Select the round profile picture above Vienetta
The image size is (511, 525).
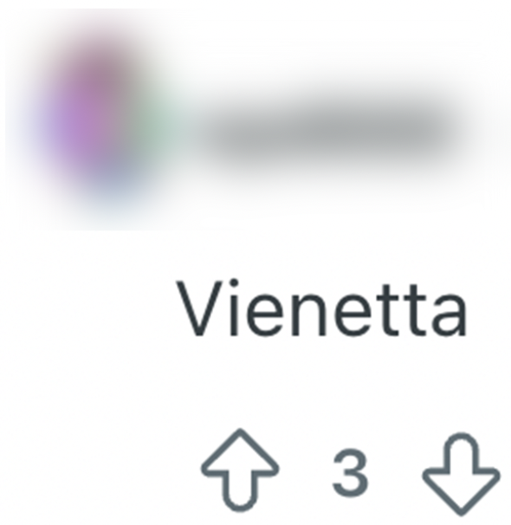tap(100, 122)
